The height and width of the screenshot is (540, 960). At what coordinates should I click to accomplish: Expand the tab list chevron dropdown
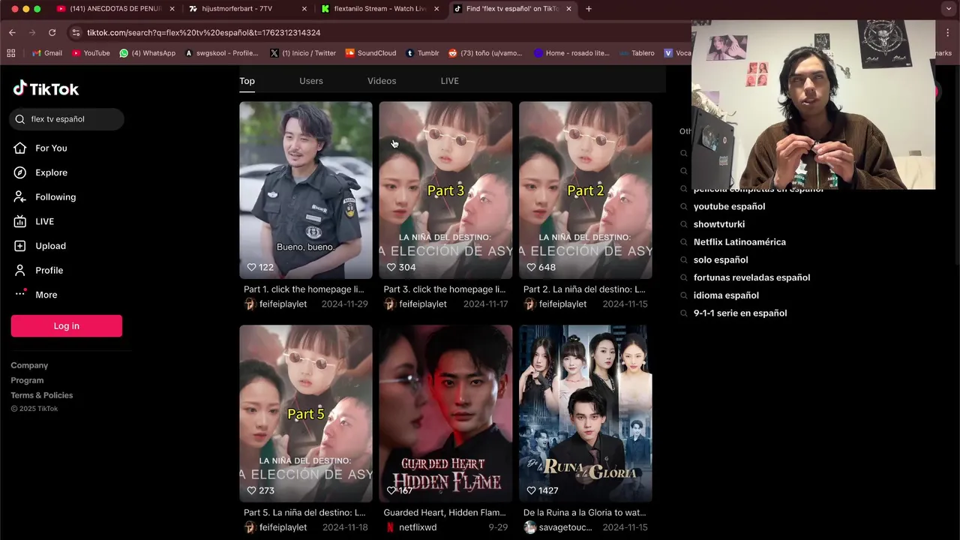click(949, 9)
